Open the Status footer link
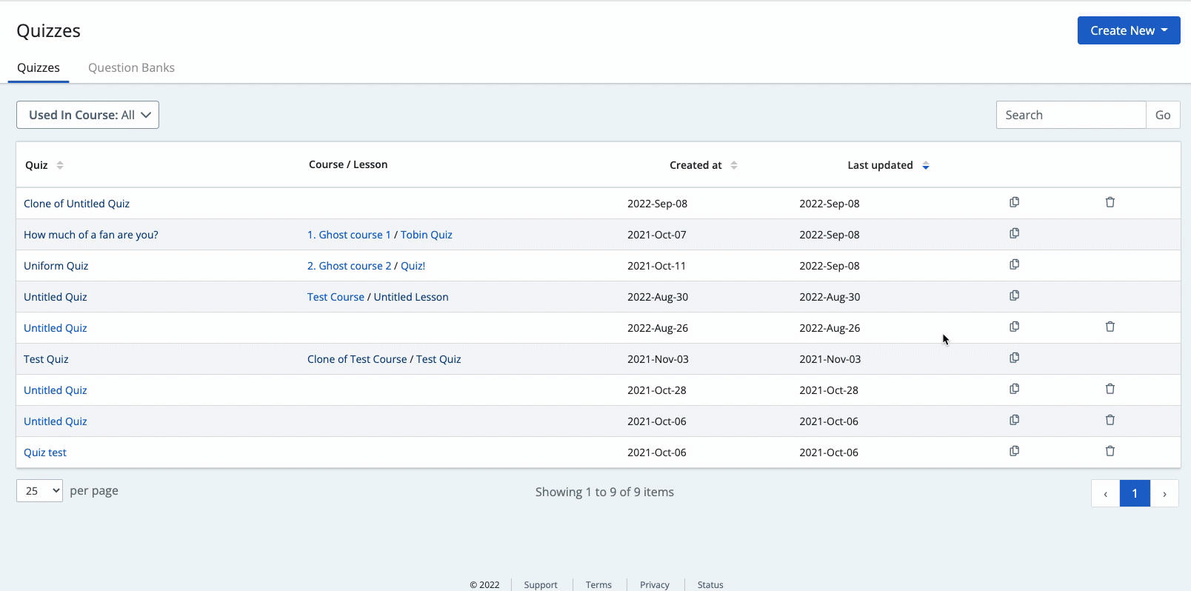The image size is (1191, 591). tap(710, 584)
